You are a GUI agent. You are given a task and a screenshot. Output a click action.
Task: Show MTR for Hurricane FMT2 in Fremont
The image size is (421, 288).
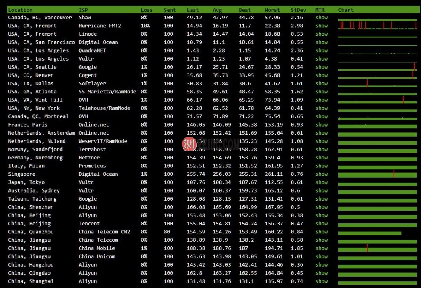click(321, 26)
